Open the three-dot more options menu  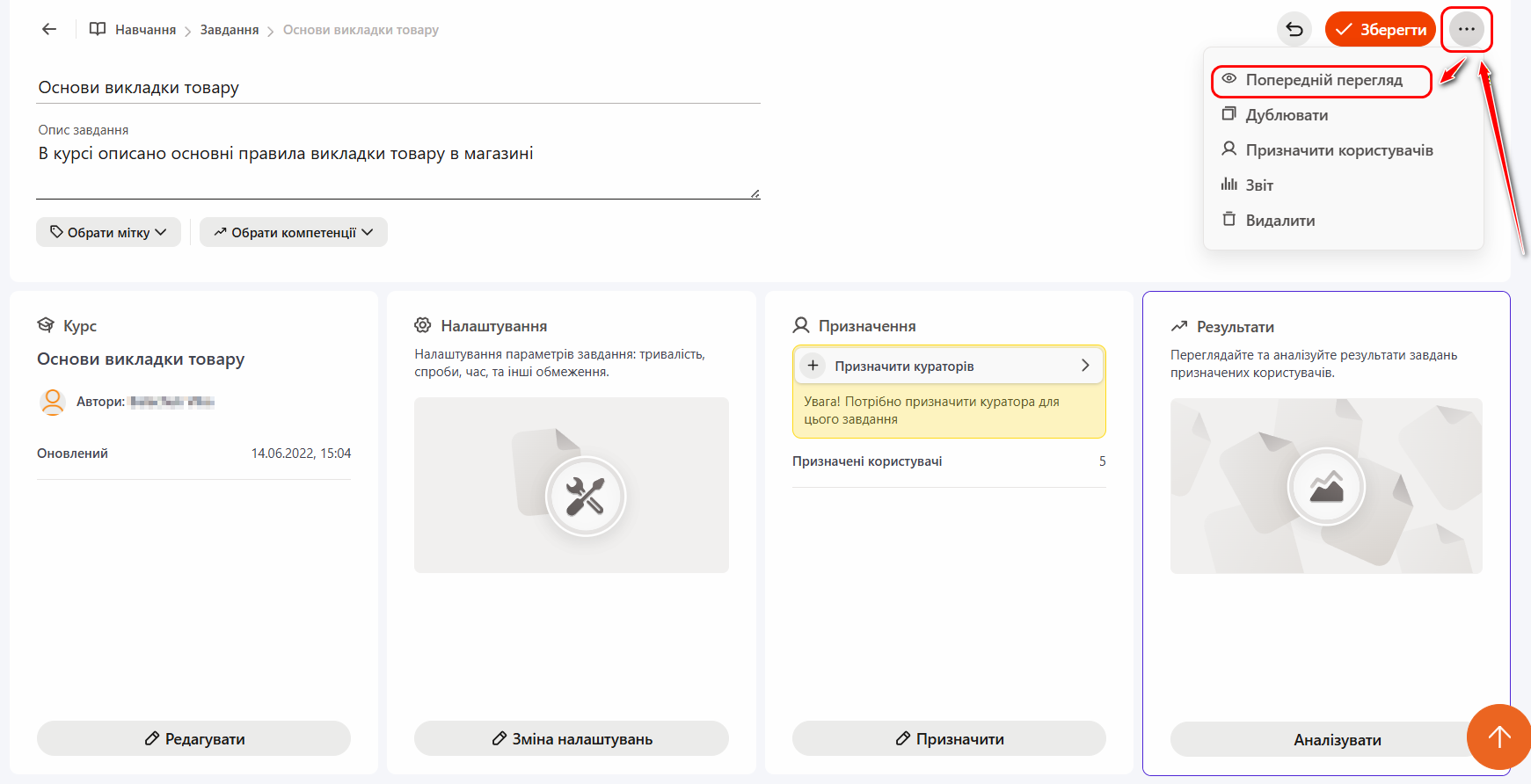click(x=1466, y=29)
